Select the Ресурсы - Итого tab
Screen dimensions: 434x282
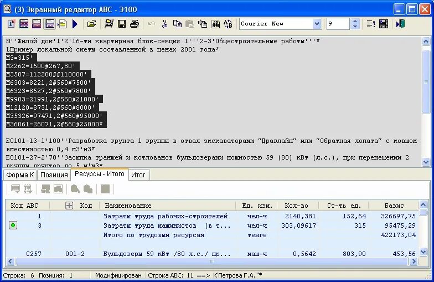click(100, 174)
